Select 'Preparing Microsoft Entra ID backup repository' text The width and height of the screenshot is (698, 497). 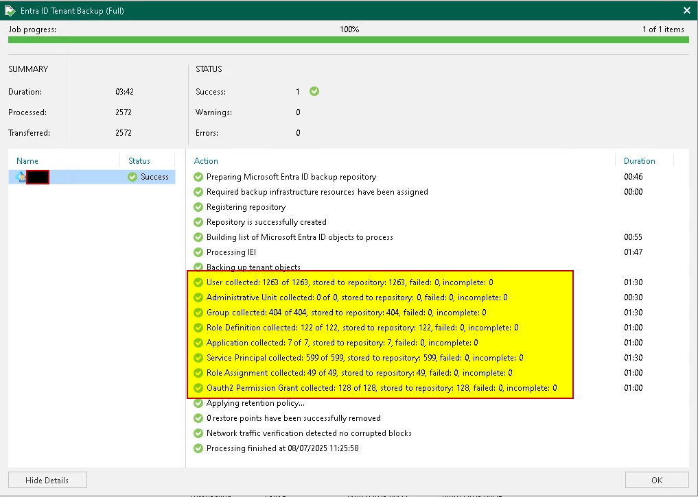(x=291, y=177)
